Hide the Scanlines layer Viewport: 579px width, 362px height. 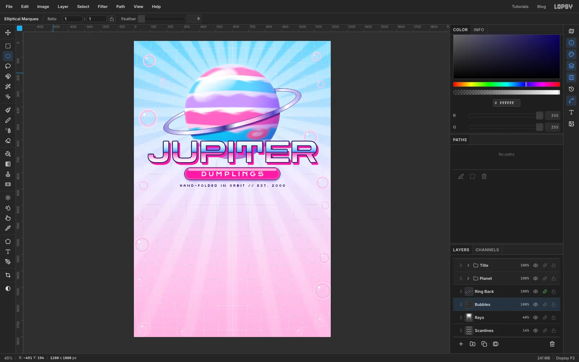tap(536, 331)
